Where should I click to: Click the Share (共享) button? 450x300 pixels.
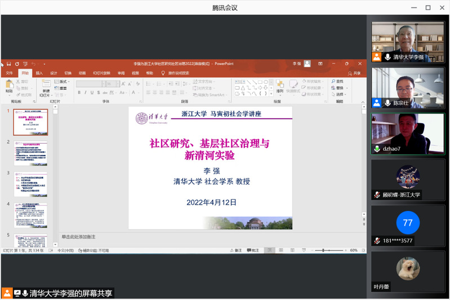click(x=355, y=73)
